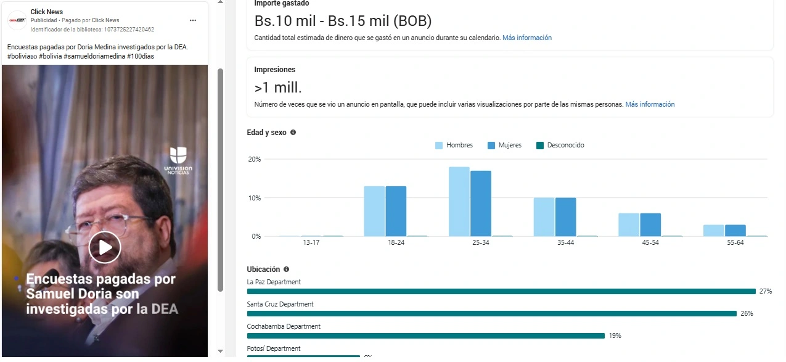Click the Click News profile logo
The width and height of the screenshot is (786, 362).
(x=17, y=20)
